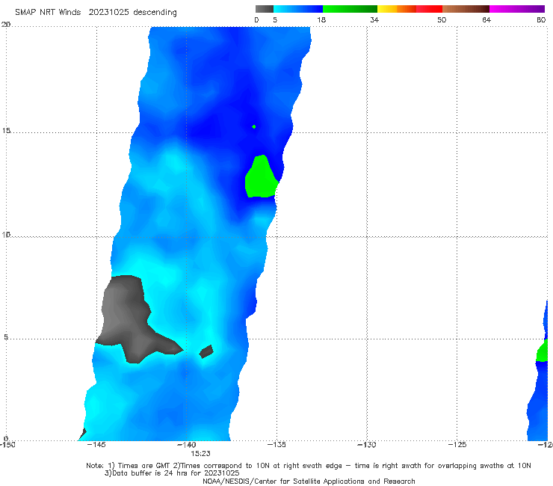553x486 pixels.
Task: Click the longitude axis label '-145'
Action: [96, 444]
